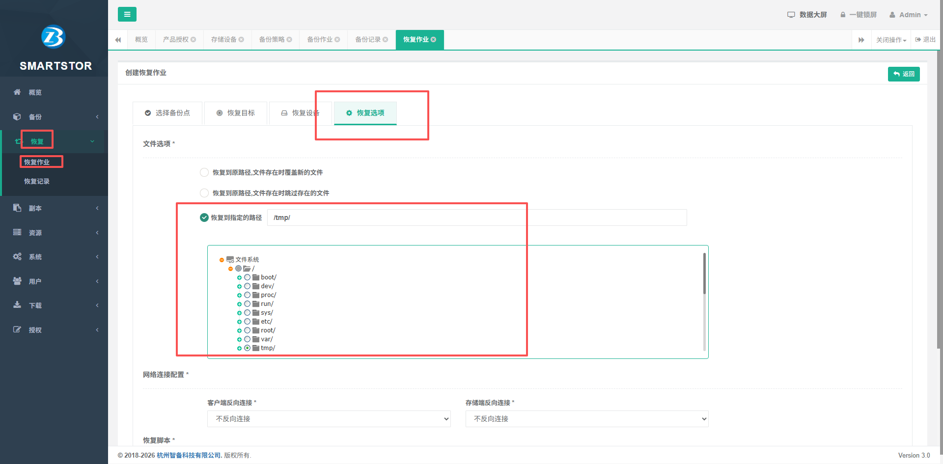This screenshot has height=464, width=943.
Task: Click the green 返回 button
Action: [904, 74]
